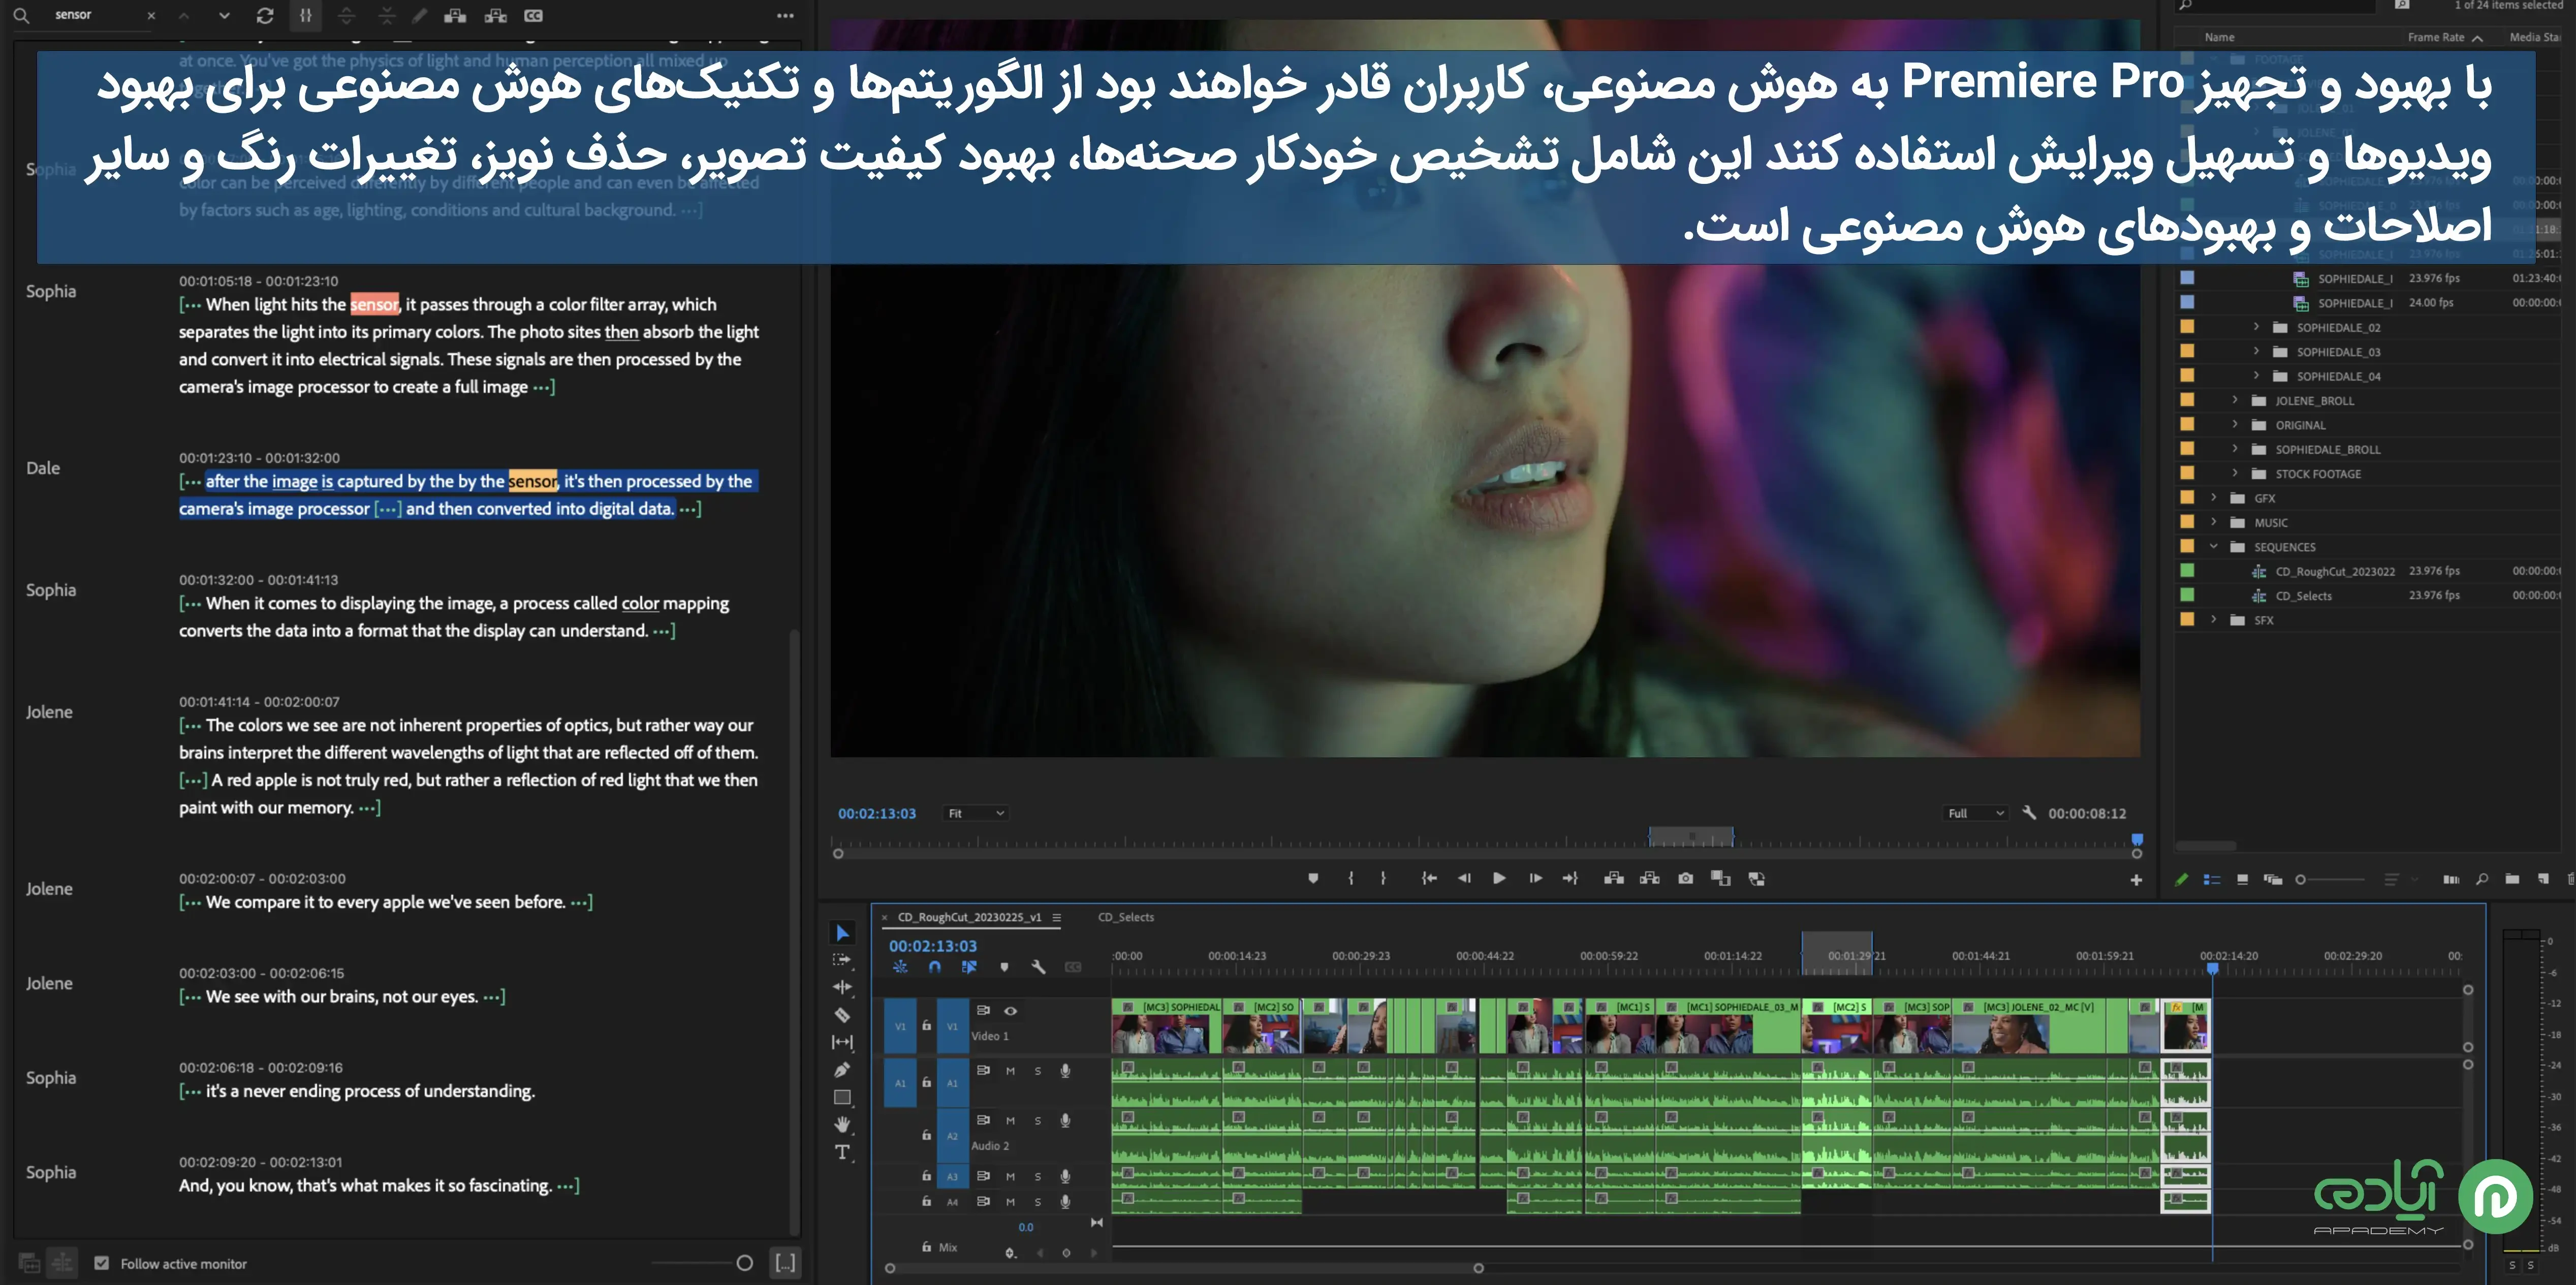Open timeline panel menu hamburger icon
The height and width of the screenshot is (1285, 2576).
pyautogui.click(x=1056, y=917)
